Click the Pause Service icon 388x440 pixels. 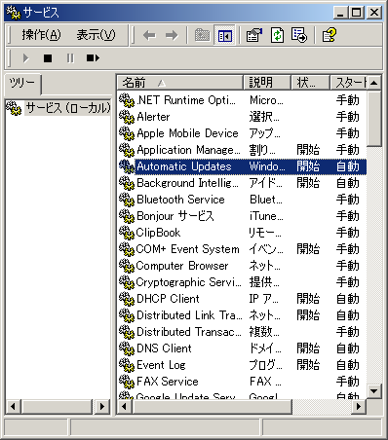tap(70, 58)
